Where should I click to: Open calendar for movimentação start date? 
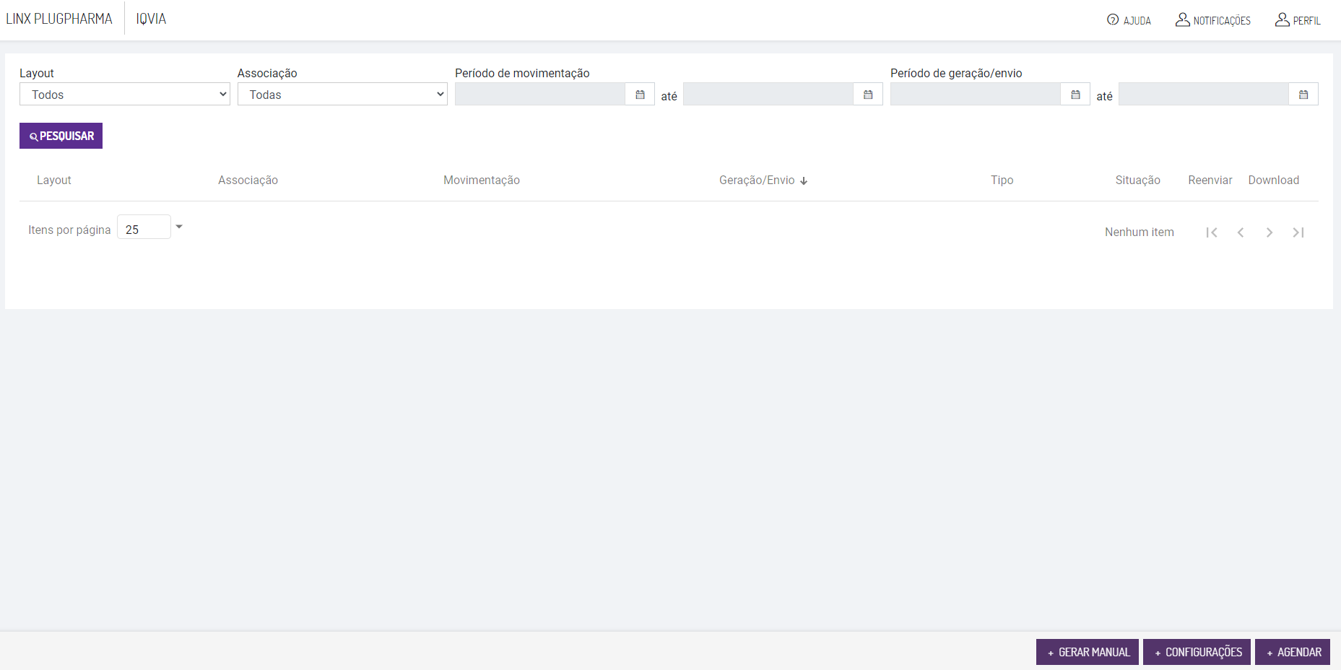(x=640, y=95)
